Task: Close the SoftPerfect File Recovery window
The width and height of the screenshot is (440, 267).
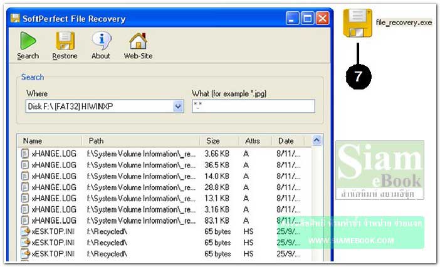Action: (322, 19)
